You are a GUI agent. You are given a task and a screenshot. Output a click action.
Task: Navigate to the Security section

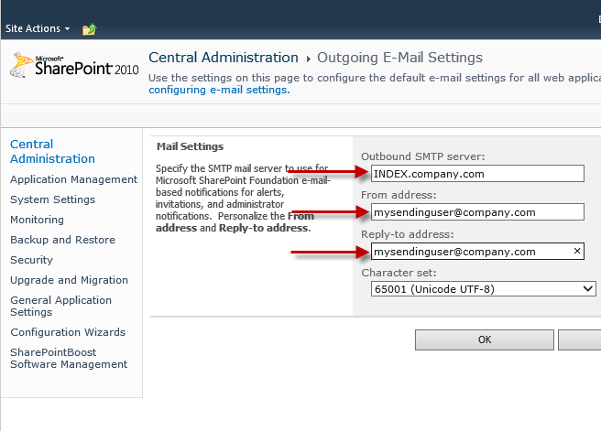31,260
